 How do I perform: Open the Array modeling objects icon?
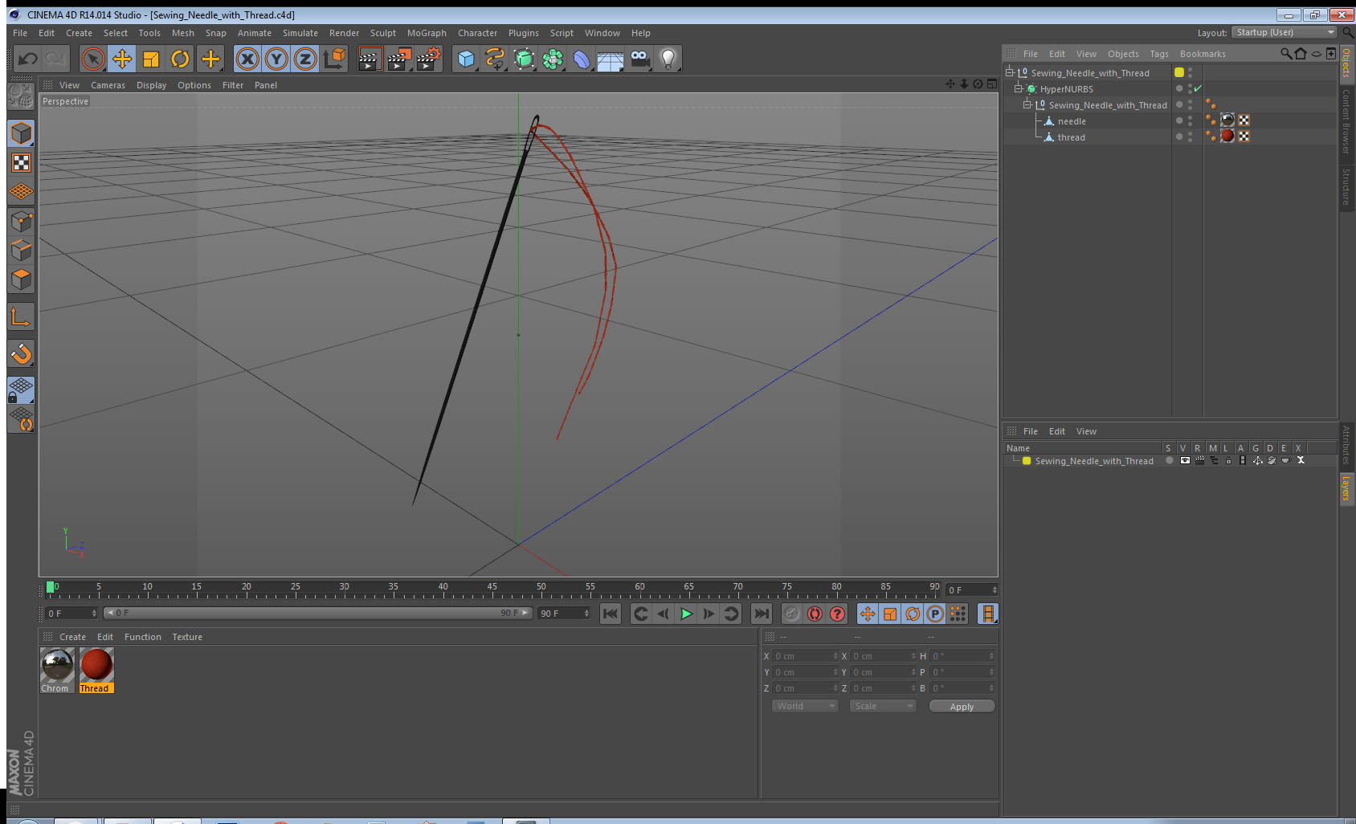[x=553, y=59]
